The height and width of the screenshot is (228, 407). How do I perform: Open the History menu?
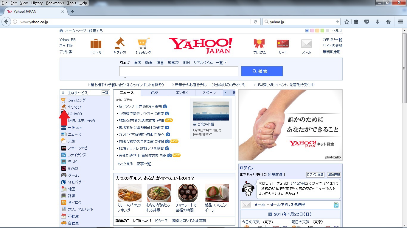pyautogui.click(x=37, y=3)
